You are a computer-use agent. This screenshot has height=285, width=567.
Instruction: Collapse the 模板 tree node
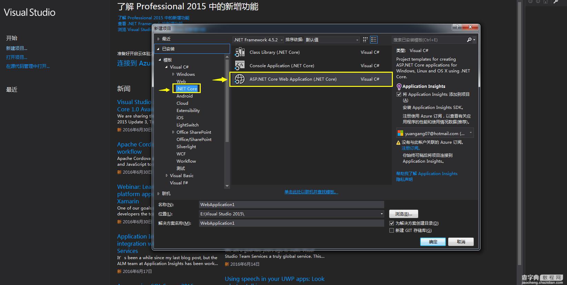160,60
